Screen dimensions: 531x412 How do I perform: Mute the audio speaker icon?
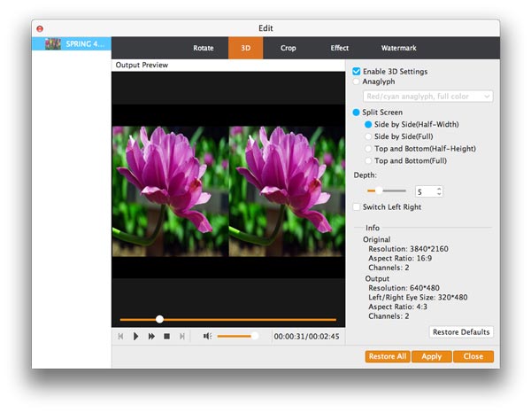pos(207,336)
